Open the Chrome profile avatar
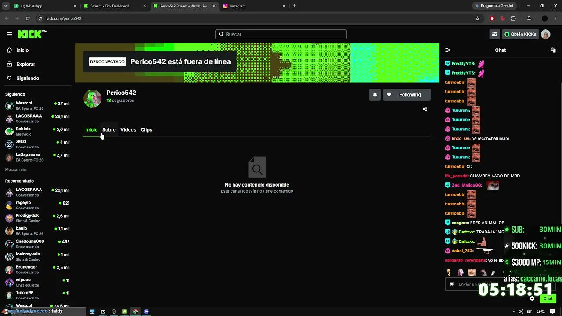 [x=545, y=18]
